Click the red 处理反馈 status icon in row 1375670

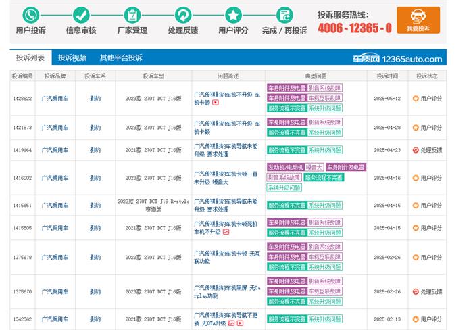416,291
